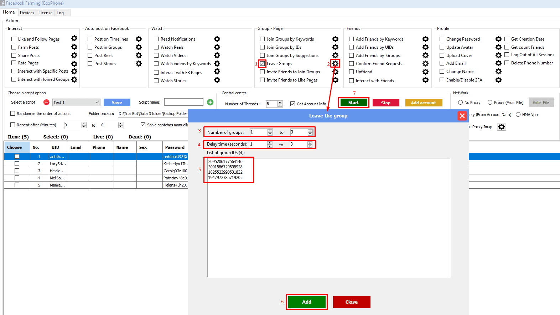Viewport: 560px width, 315px height.
Task: Click the Script name input field
Action: (x=184, y=102)
